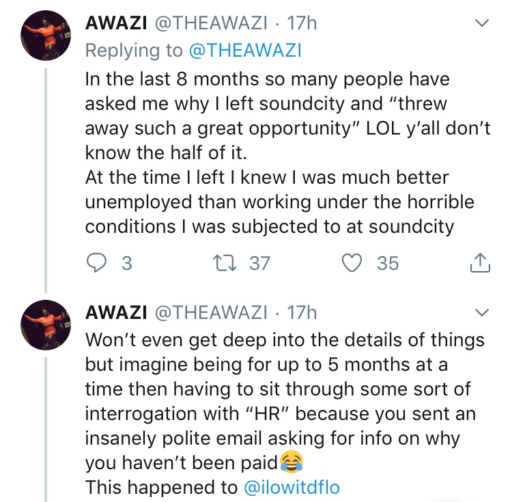
Task: Open second tweet's AWAZI profile avatar
Action: click(x=46, y=325)
